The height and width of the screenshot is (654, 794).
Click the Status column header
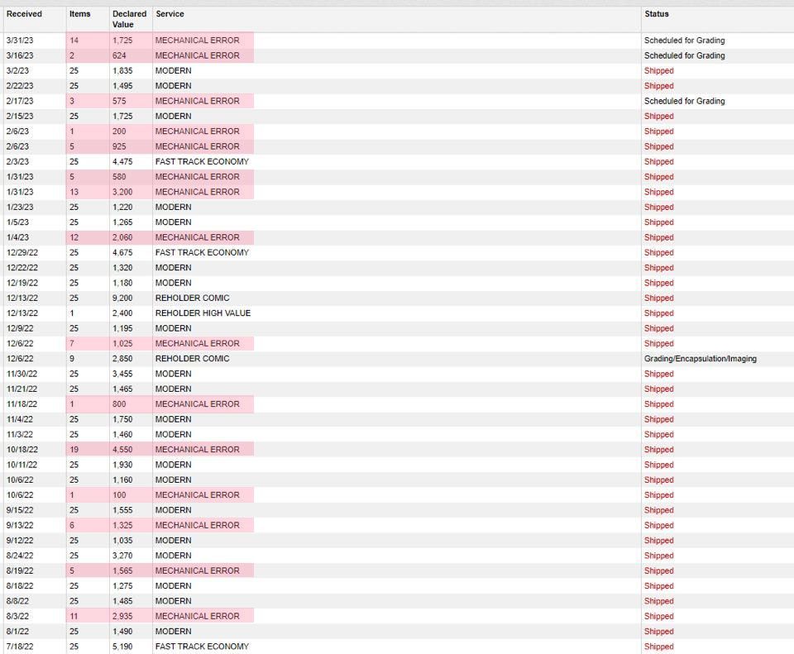tap(657, 14)
